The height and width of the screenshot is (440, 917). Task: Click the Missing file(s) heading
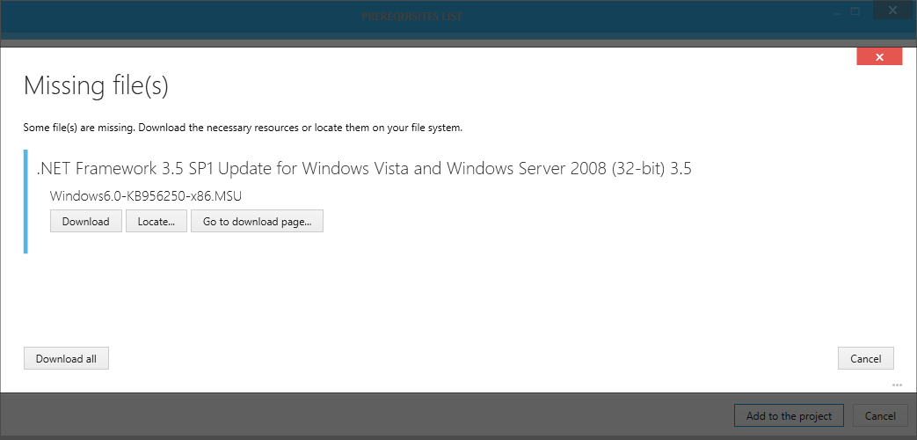pyautogui.click(x=96, y=86)
